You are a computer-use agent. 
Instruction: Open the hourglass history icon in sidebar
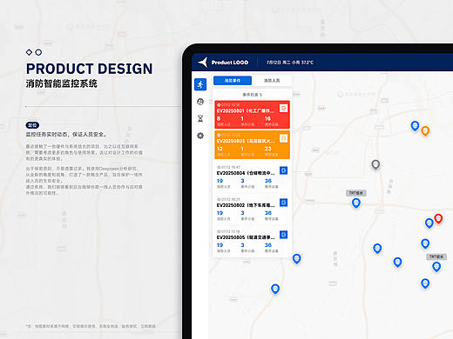point(200,118)
